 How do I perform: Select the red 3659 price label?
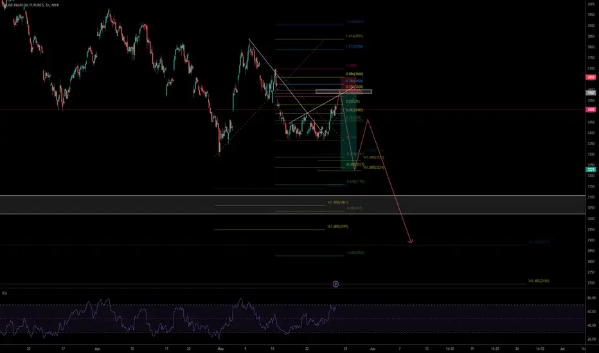pos(591,77)
